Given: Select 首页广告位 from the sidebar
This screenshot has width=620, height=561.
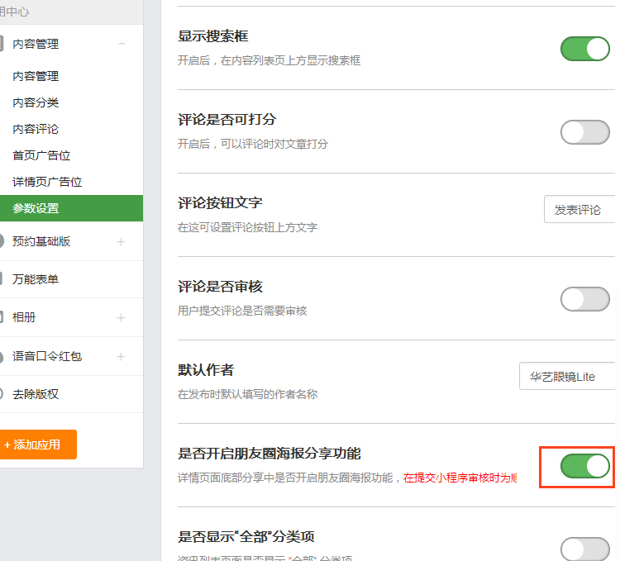Looking at the screenshot, I should (41, 155).
